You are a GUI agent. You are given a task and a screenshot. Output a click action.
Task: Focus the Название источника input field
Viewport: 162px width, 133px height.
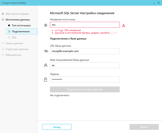click(85, 25)
